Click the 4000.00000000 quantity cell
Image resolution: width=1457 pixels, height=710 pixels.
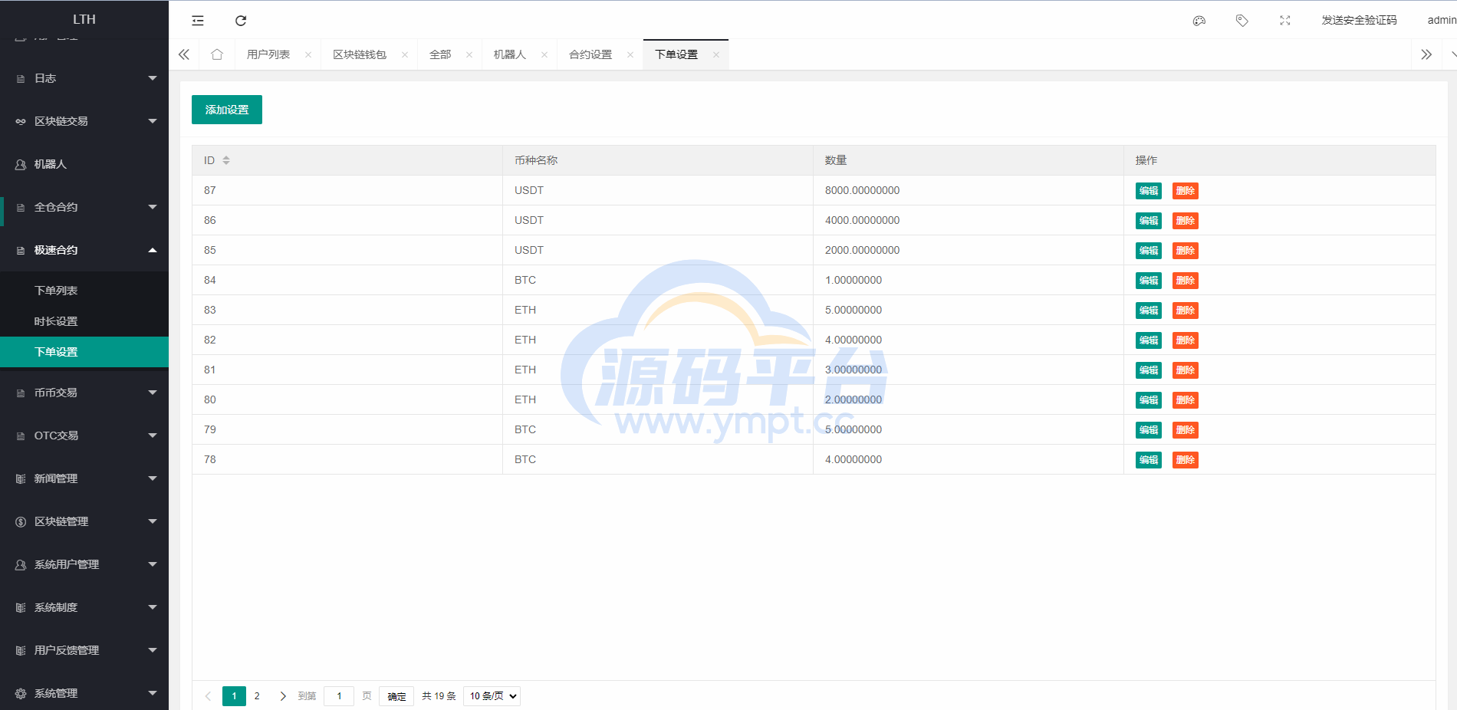969,220
